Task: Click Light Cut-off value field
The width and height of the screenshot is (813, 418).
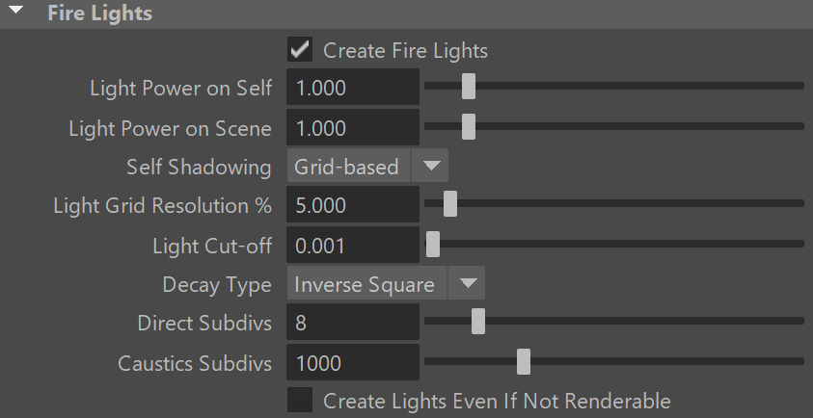Action: [x=352, y=246]
